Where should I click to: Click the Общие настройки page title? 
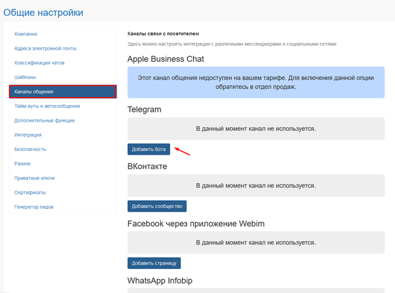[x=43, y=13]
